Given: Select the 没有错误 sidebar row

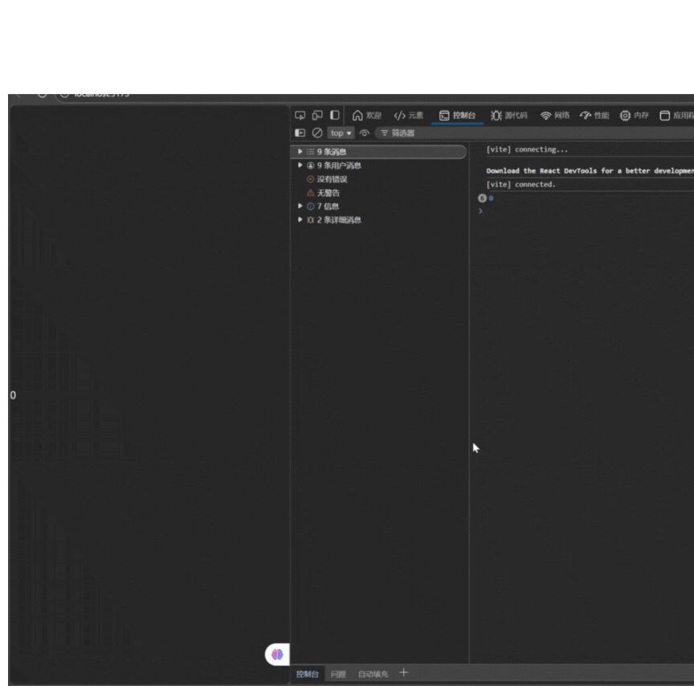Looking at the screenshot, I should coord(378,179).
